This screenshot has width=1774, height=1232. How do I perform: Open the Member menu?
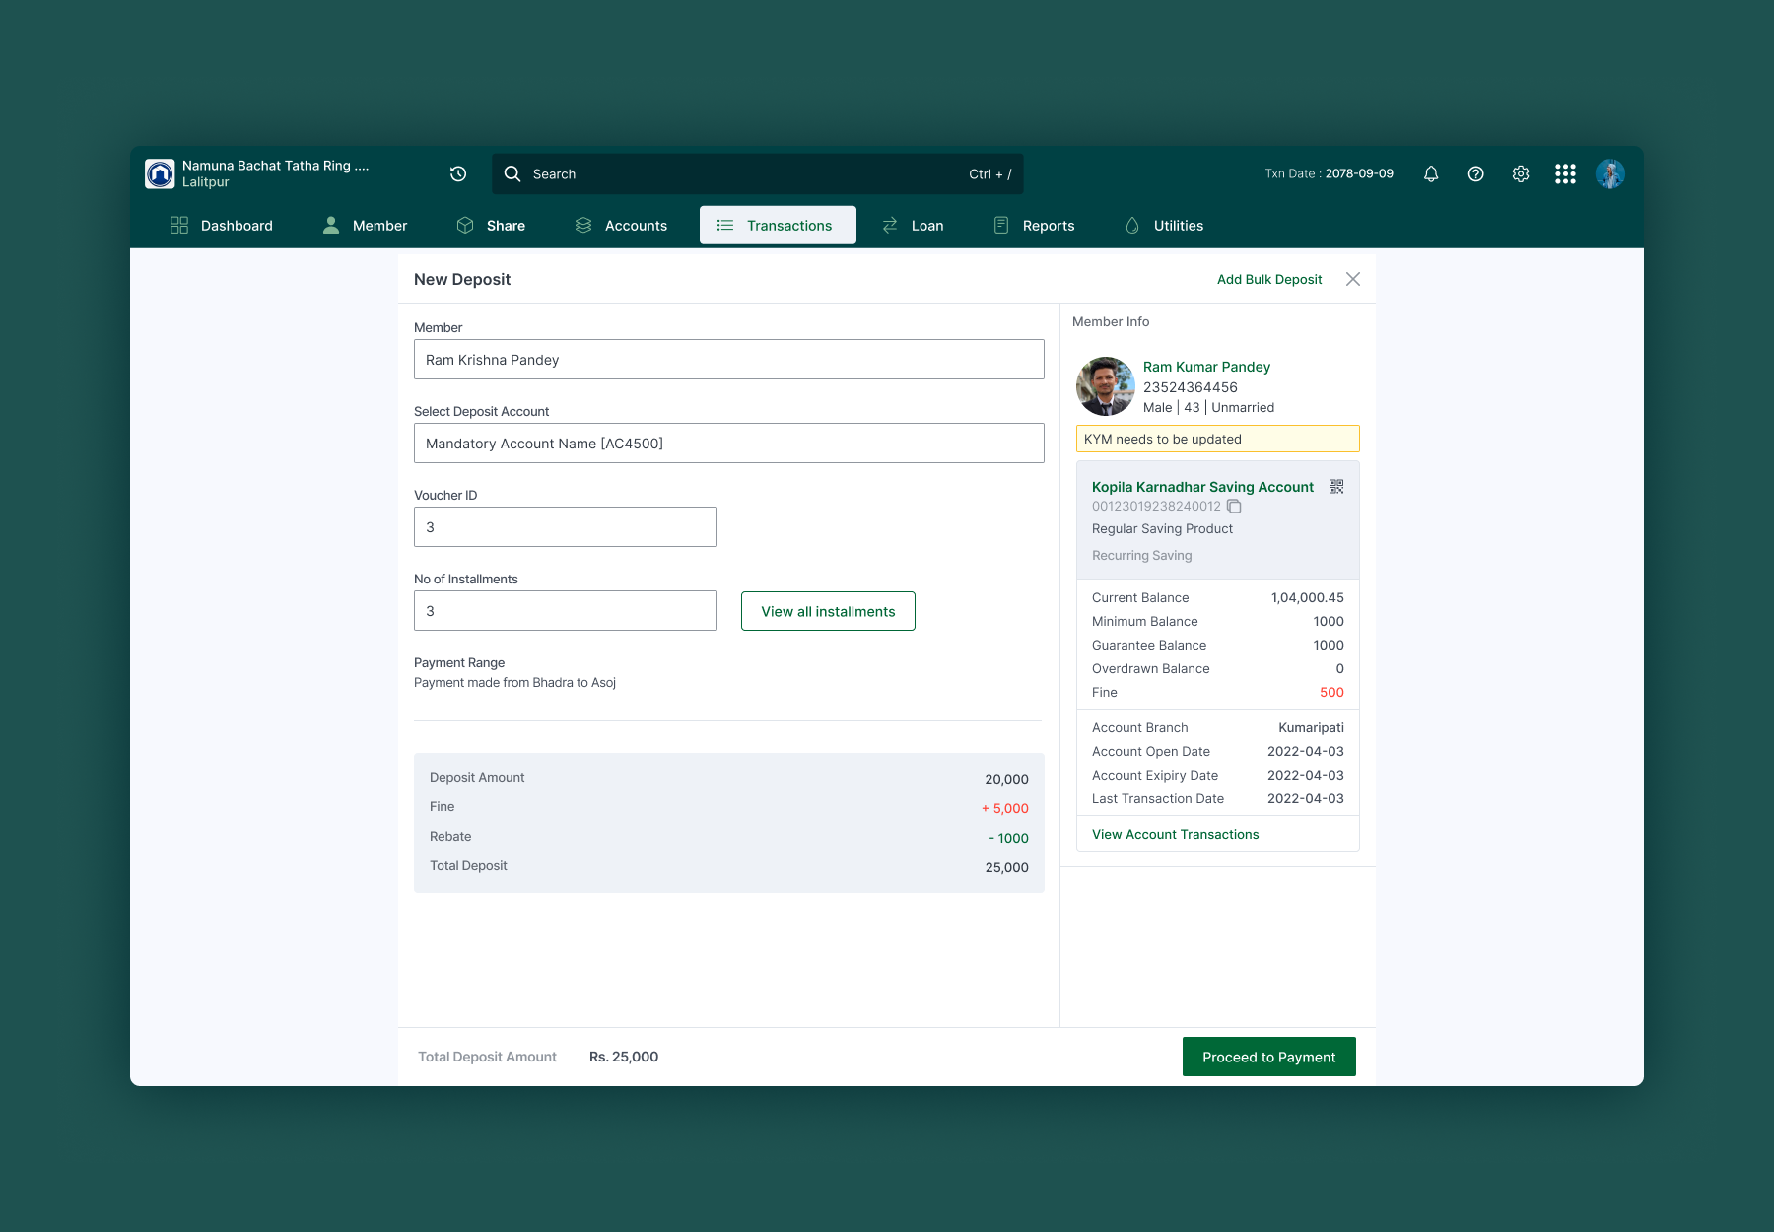(x=365, y=226)
